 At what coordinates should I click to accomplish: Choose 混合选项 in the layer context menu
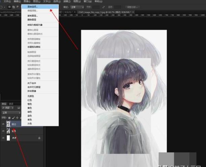pos(40,7)
